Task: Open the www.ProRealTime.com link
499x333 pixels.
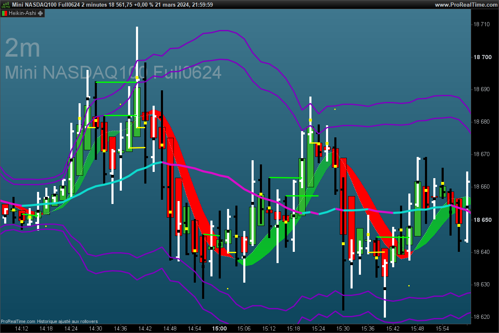Action: pos(466,5)
